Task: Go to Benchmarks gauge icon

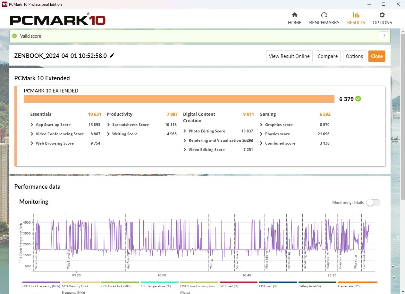Action: tap(324, 15)
